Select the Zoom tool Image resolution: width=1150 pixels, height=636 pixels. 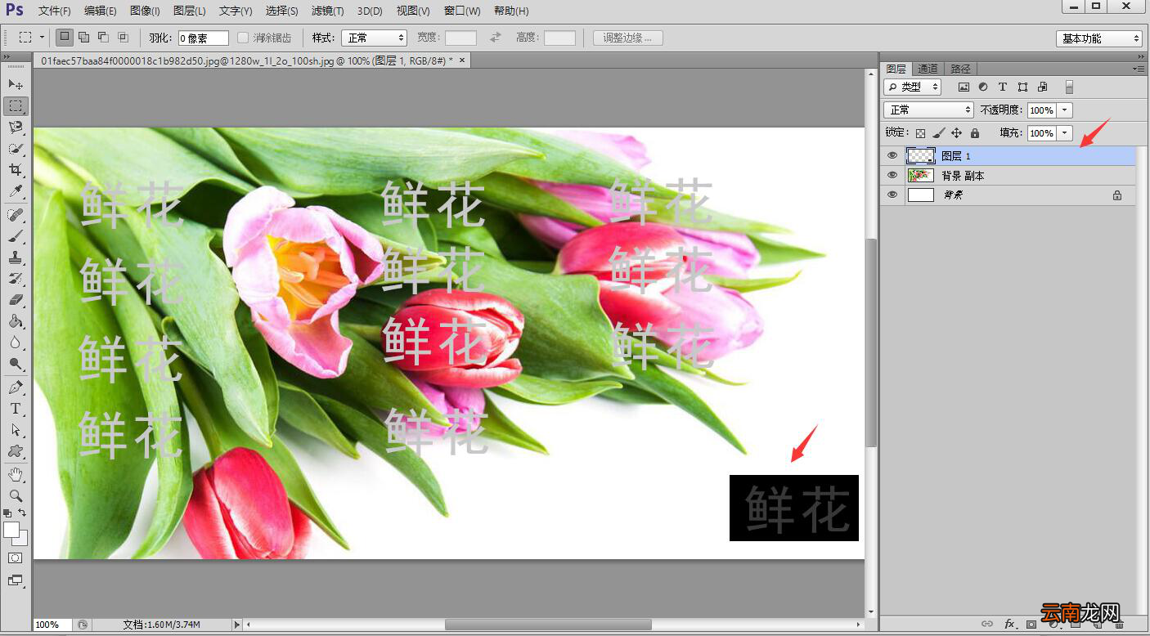pos(16,495)
